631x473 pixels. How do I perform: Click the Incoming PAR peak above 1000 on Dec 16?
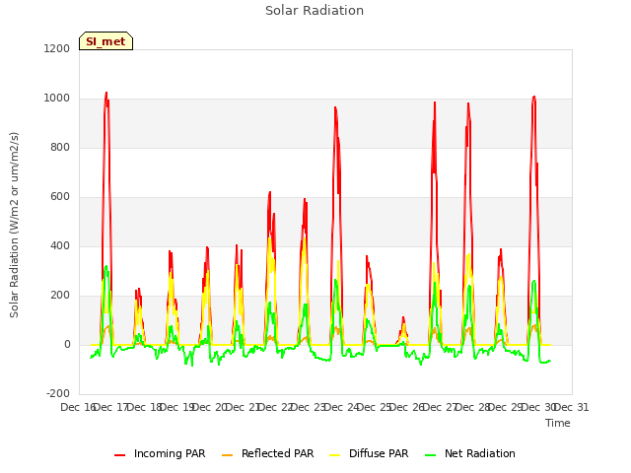[106, 93]
